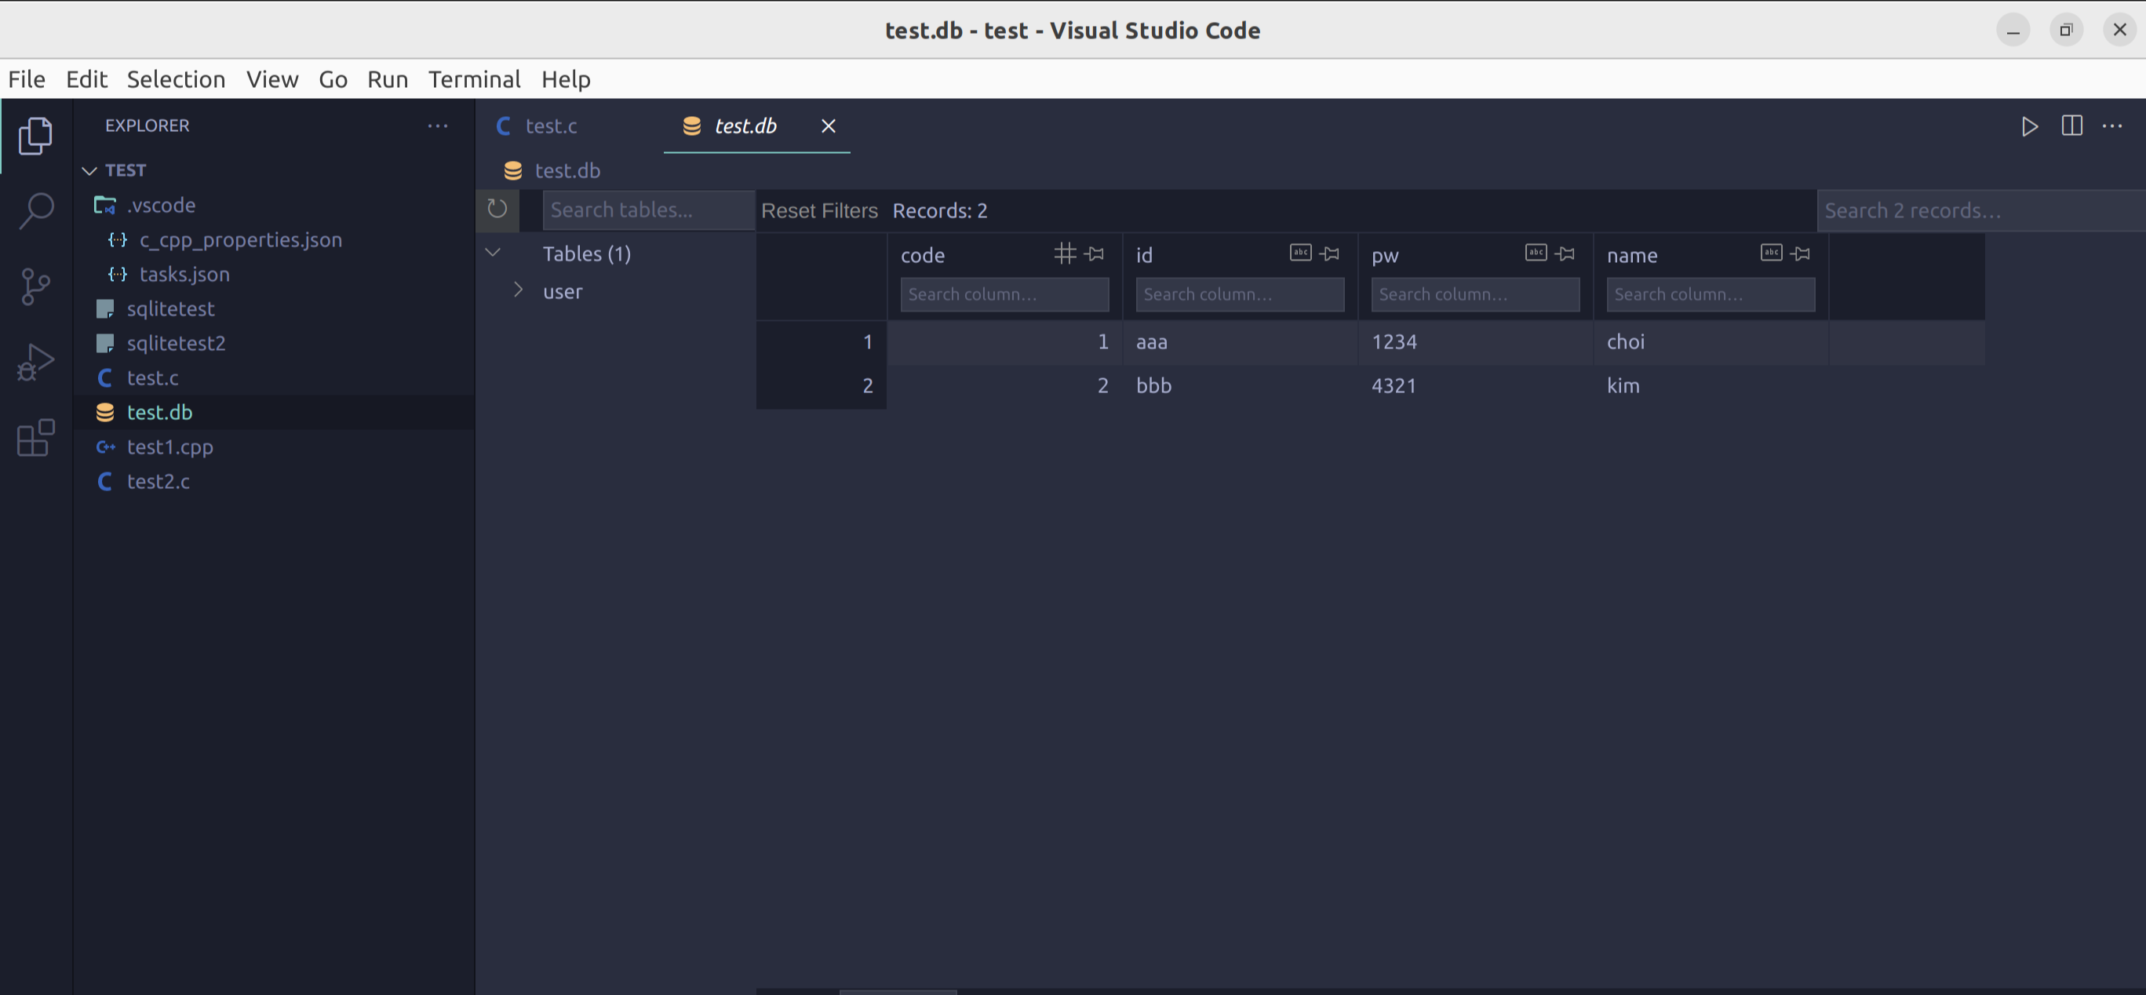Click the Search tables input field
The image size is (2146, 995).
[x=647, y=210]
